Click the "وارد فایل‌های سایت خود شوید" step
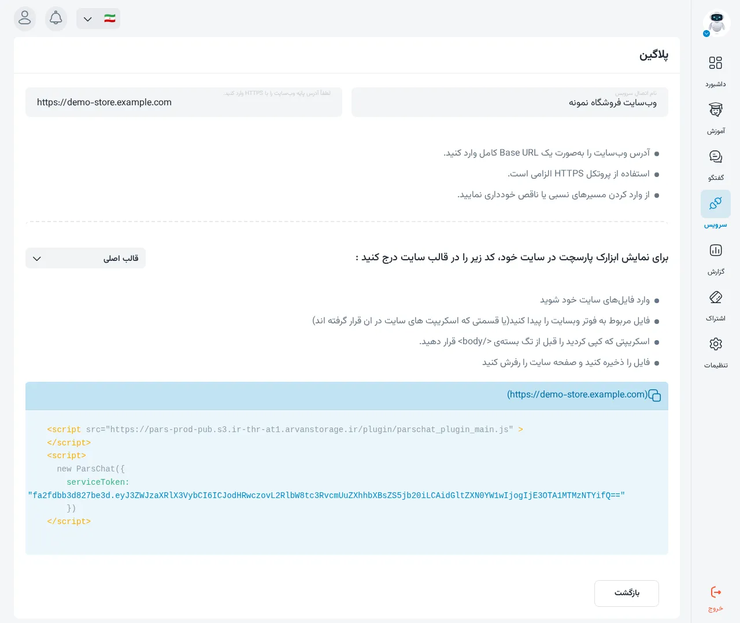This screenshot has width=740, height=623. [x=595, y=300]
